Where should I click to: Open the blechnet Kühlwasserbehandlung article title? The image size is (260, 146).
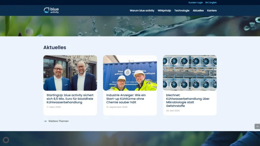(188, 100)
